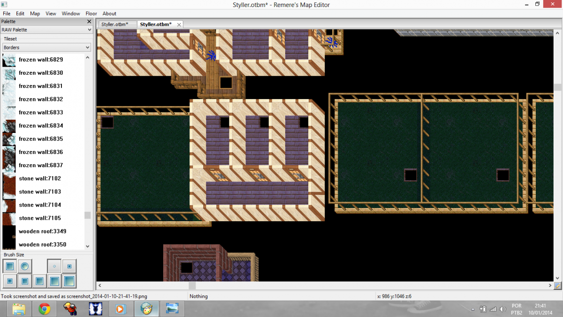The width and height of the screenshot is (563, 317).
Task: Open the white-winged icon taskbar app
Action: (x=96, y=309)
